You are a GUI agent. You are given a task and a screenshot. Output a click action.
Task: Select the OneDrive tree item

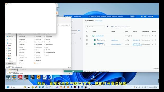[11, 40]
